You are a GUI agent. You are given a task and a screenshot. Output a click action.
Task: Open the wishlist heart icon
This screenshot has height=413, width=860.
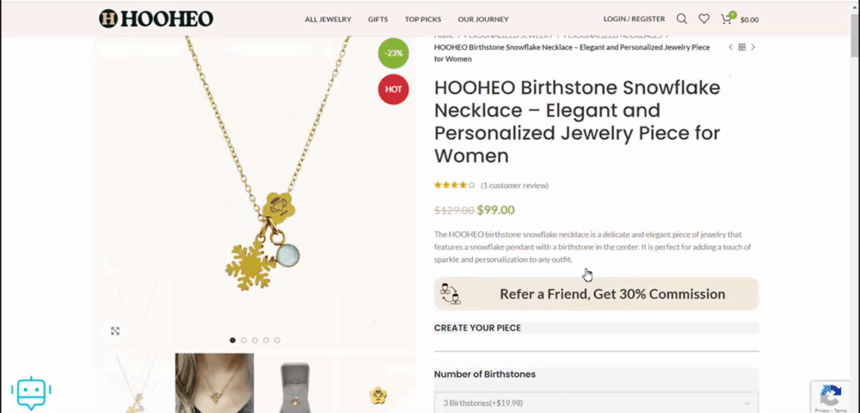(703, 19)
